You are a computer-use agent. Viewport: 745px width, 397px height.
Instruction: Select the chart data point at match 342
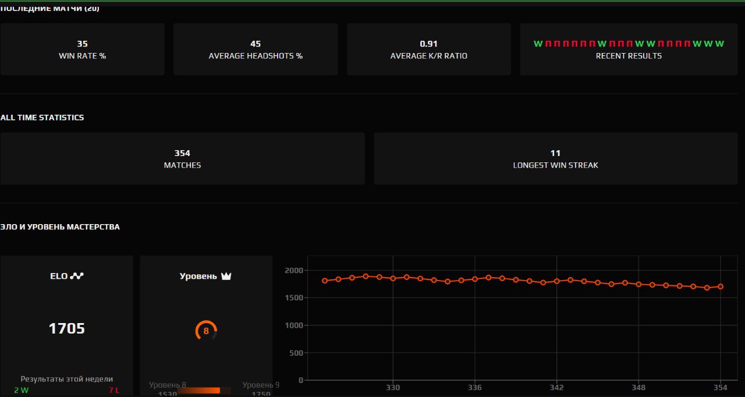(x=557, y=281)
